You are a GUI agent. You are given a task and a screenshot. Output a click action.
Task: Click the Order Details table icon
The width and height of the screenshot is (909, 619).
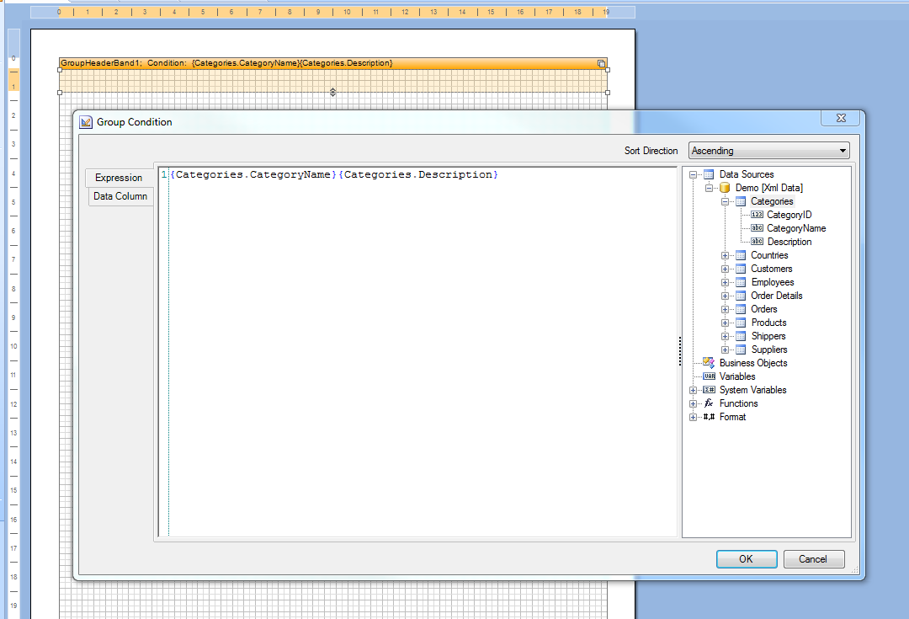coord(741,296)
